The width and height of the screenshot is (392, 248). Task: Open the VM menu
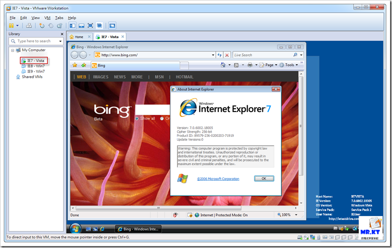pos(47,18)
